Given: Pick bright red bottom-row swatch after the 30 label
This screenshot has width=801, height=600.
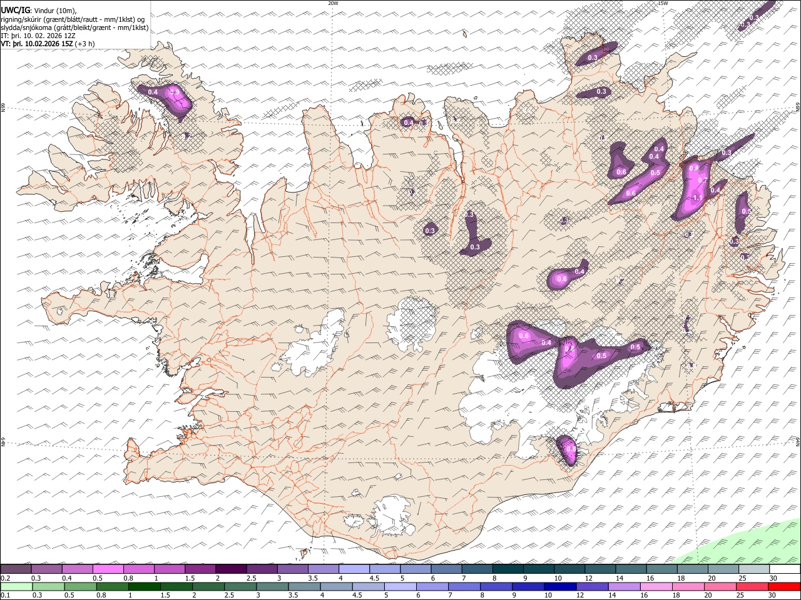Looking at the screenshot, I should point(784,586).
